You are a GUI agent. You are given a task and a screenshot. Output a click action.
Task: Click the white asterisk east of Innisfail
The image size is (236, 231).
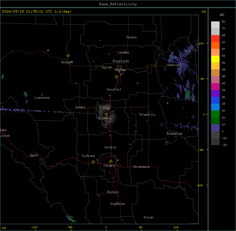pyautogui.click(x=137, y=83)
